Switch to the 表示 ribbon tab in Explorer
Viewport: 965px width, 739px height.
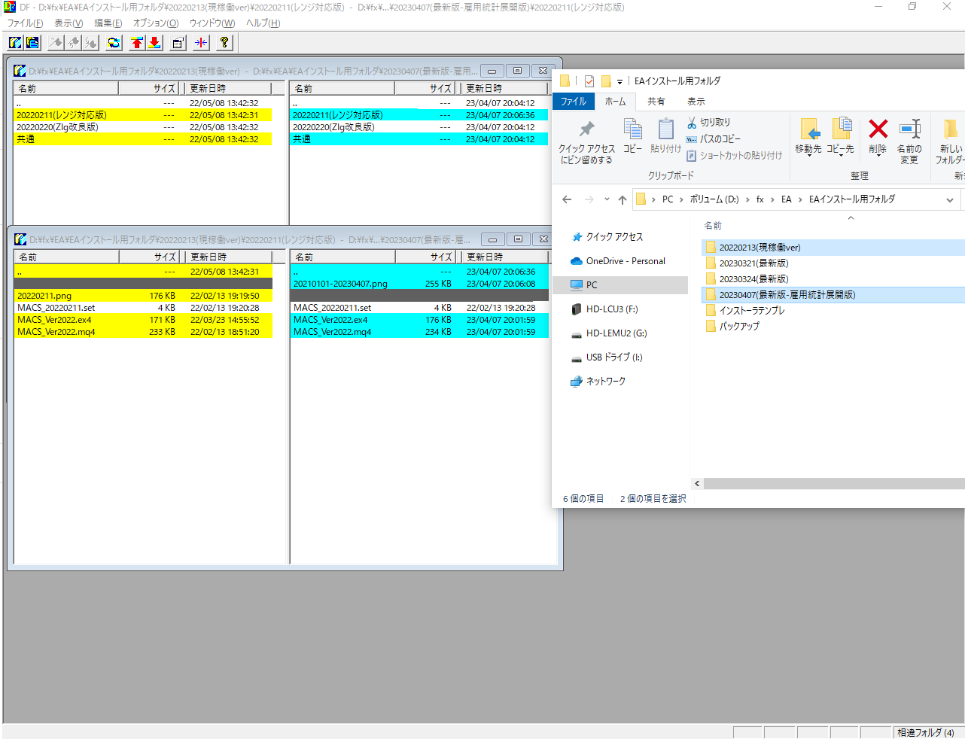(696, 102)
